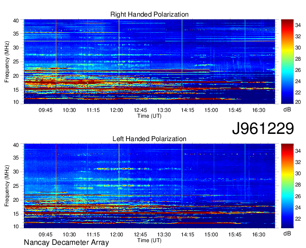Click the 14:15 time tick under right-handed plot
Viewport: 306px width, 248px height.
coord(188,110)
